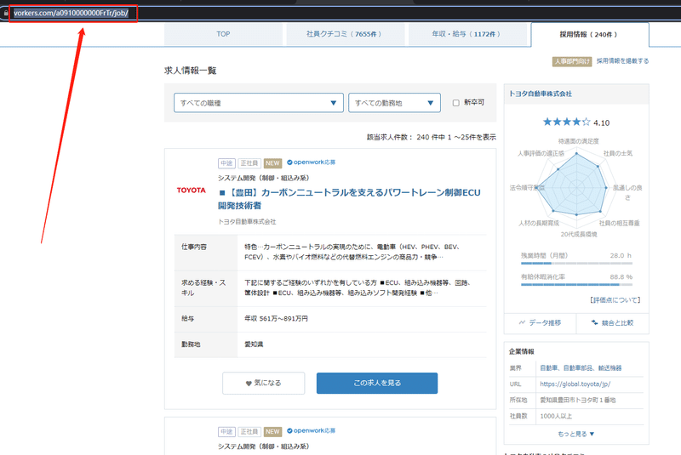Screen dimensions: 681x455
Task: Click the この求人を見る button
Action: [x=377, y=383]
